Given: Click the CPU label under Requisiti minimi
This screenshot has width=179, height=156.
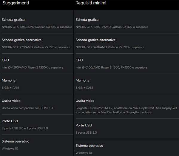Looking at the screenshot, I should pos(79,60).
